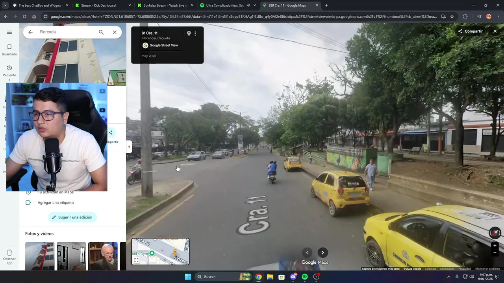This screenshot has width=504, height=283.
Task: Click the back arrow in the Florencia search box
Action: [30, 32]
